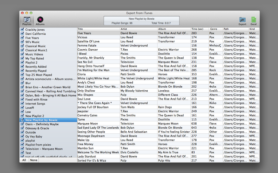This screenshot has width=278, height=173.
Task: Select the Playlist 2 entry
Action: [31, 62]
